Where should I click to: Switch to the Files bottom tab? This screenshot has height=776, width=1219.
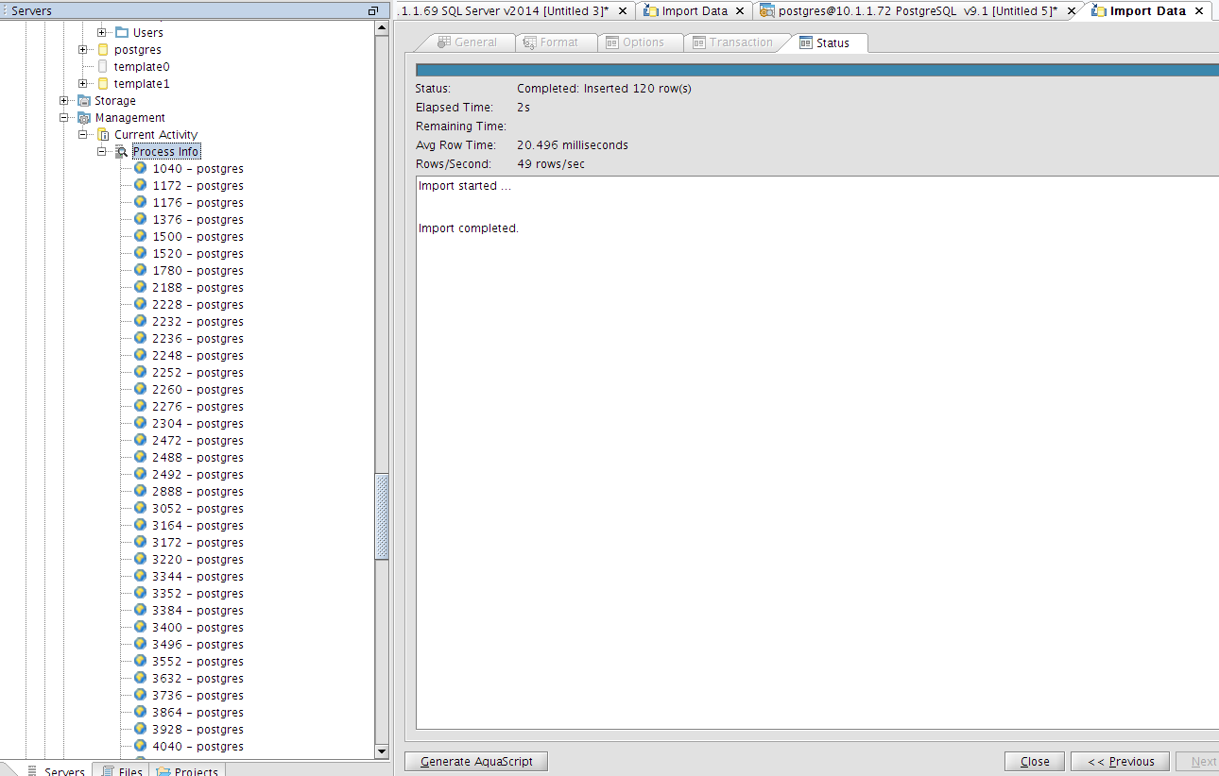coord(121,771)
